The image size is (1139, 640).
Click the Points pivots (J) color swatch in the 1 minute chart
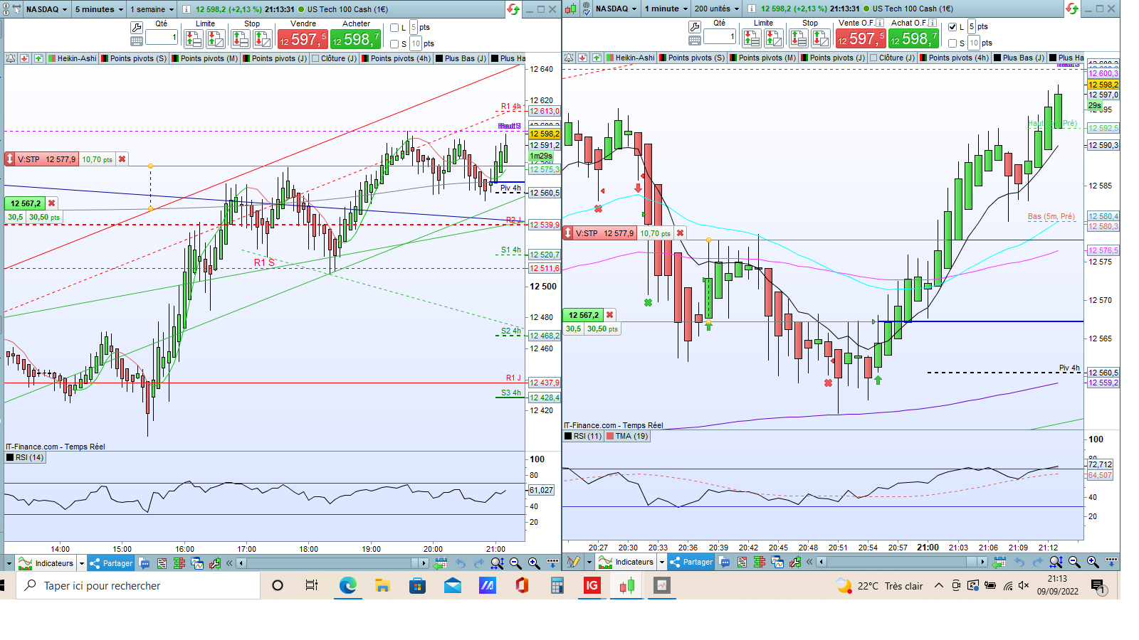tap(804, 58)
